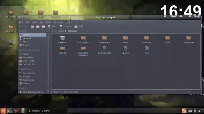
Task: Toggle Split view
Action: pos(79,26)
